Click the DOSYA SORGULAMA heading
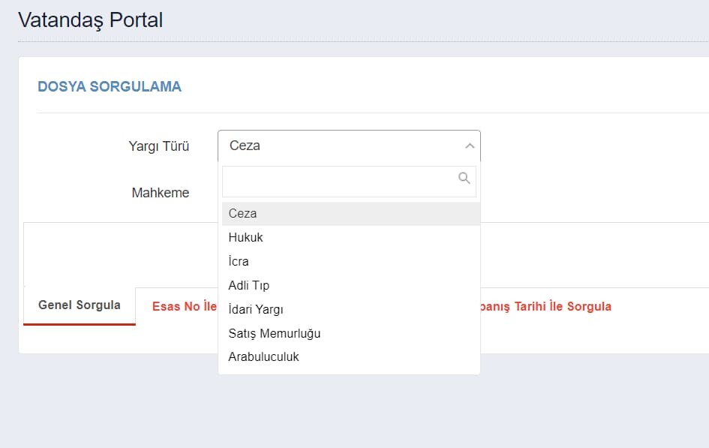The height and width of the screenshot is (448, 709). click(x=110, y=86)
